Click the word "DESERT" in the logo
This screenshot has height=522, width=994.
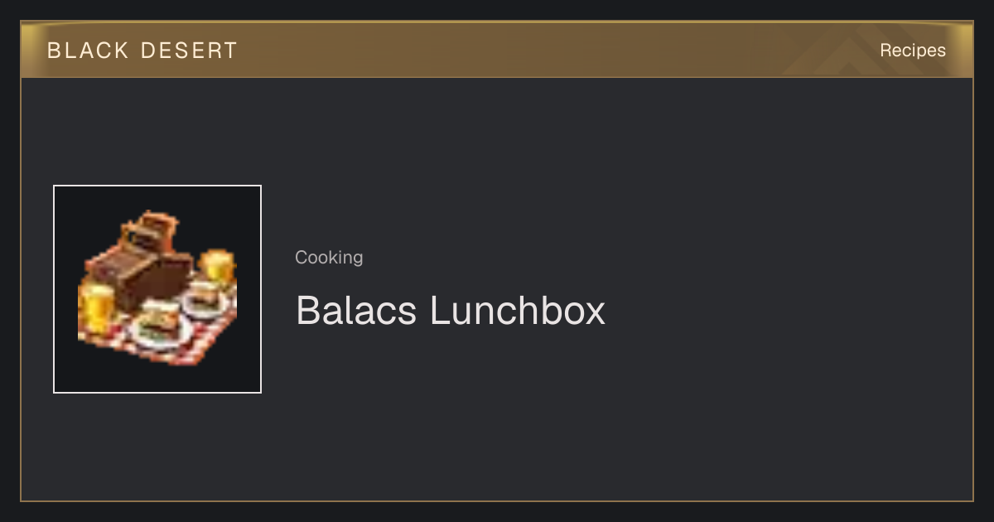[x=189, y=51]
